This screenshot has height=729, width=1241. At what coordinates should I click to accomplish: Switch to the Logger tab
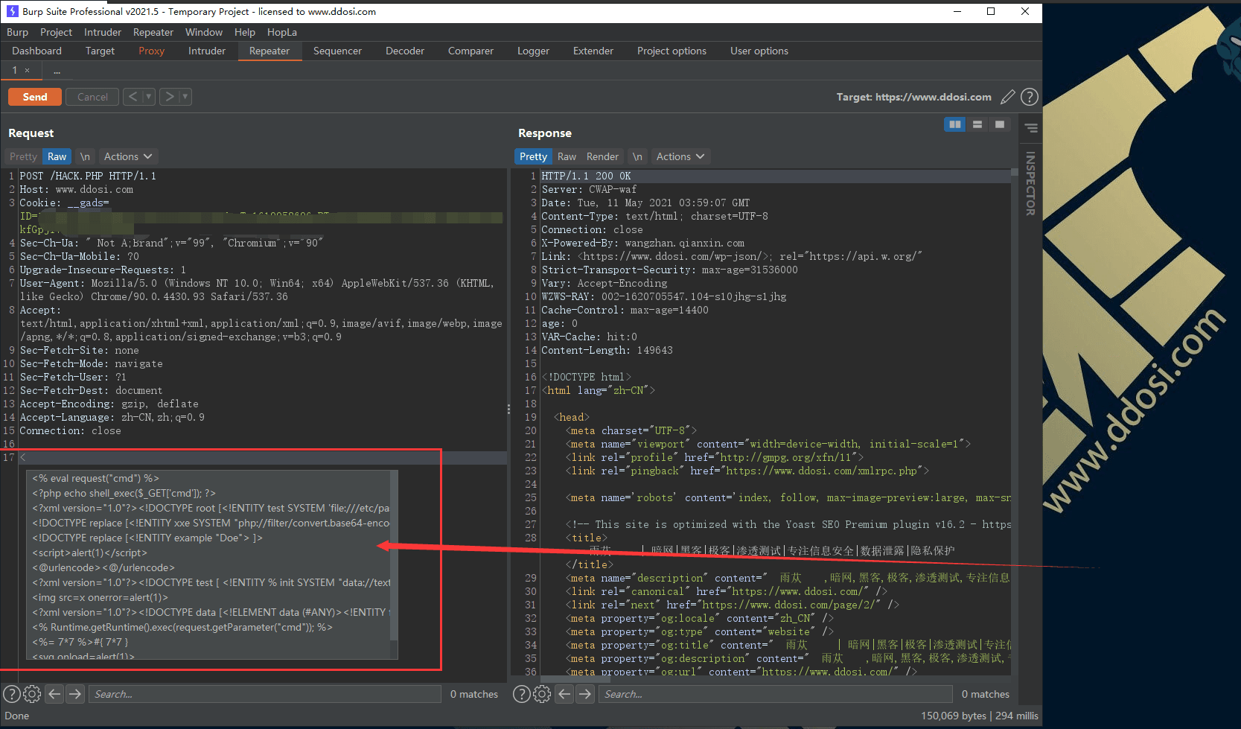click(533, 51)
